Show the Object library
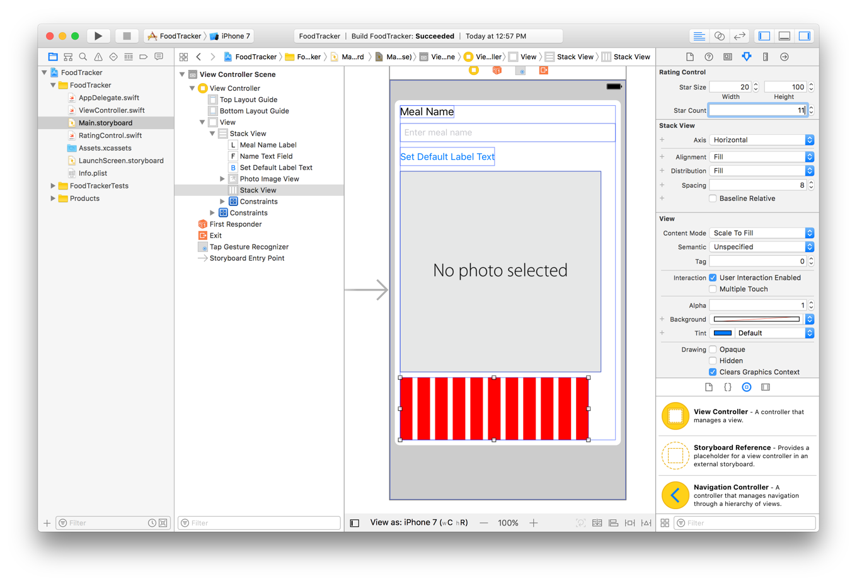 click(747, 387)
